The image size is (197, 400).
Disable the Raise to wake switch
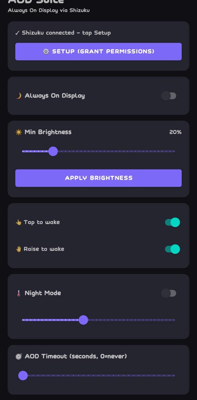click(x=172, y=249)
